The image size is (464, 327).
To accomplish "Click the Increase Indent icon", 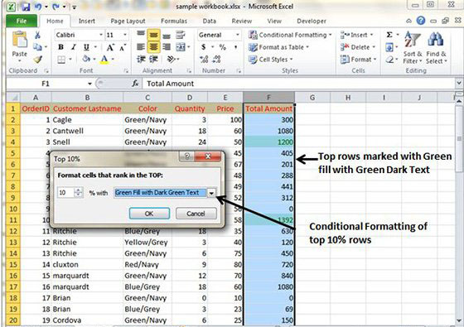I will [153, 60].
